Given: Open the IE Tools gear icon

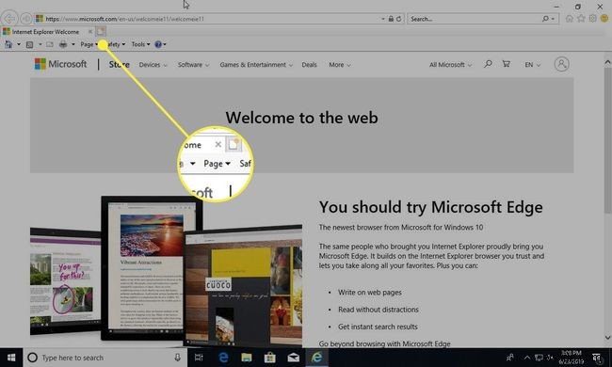Looking at the screenshot, I should click(x=593, y=18).
